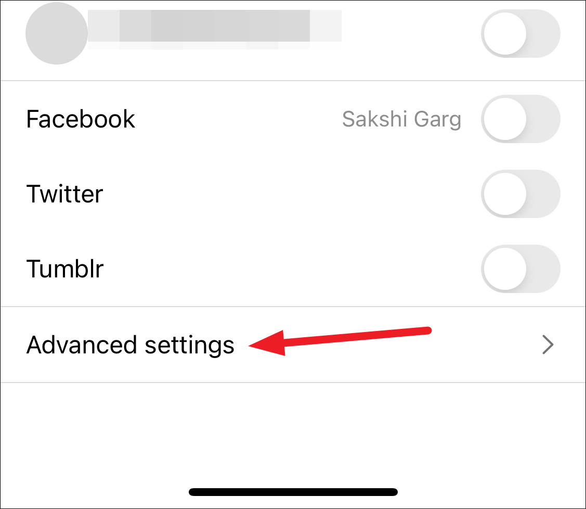Click the grey track of the Facebook switch

pyautogui.click(x=544, y=119)
